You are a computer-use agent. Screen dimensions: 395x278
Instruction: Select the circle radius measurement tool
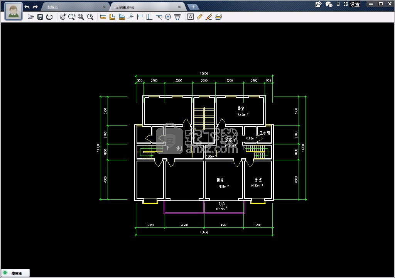168,17
